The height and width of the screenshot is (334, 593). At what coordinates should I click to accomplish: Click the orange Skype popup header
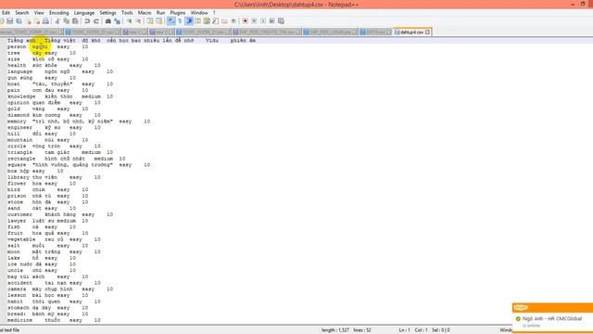click(x=552, y=307)
